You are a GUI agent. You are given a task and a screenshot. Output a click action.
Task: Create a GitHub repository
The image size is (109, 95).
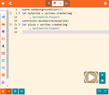pos(22,91)
